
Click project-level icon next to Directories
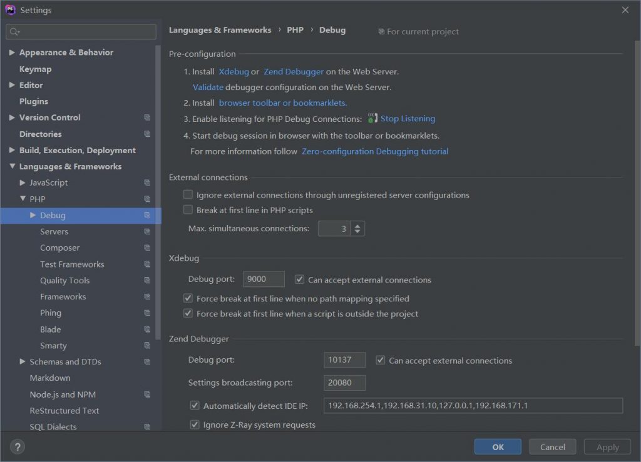click(147, 134)
